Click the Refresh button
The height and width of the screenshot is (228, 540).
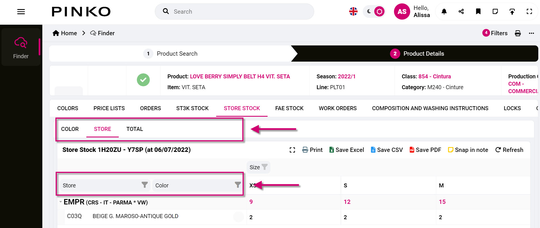pos(509,150)
